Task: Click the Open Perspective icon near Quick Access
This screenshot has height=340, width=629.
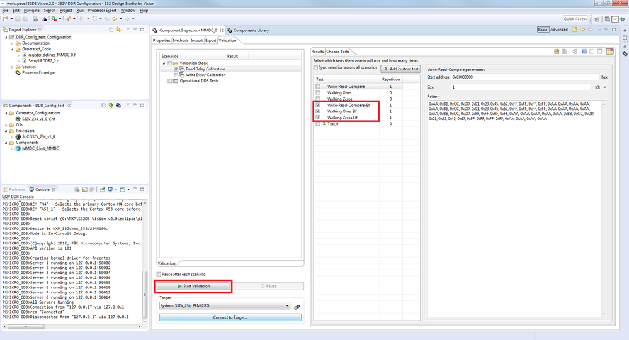Action: (x=597, y=19)
